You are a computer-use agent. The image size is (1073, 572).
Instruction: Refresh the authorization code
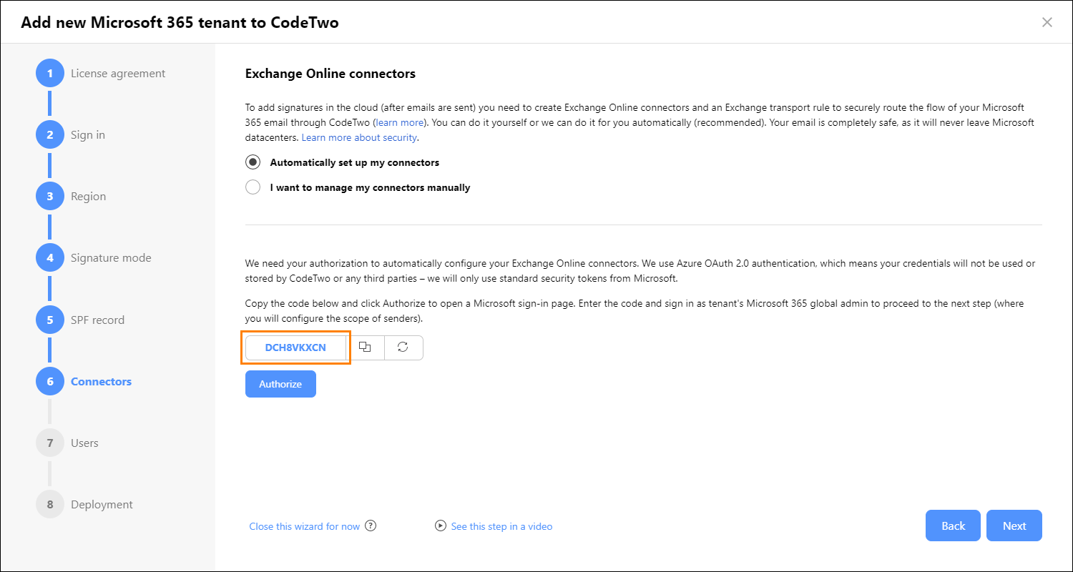coord(403,347)
